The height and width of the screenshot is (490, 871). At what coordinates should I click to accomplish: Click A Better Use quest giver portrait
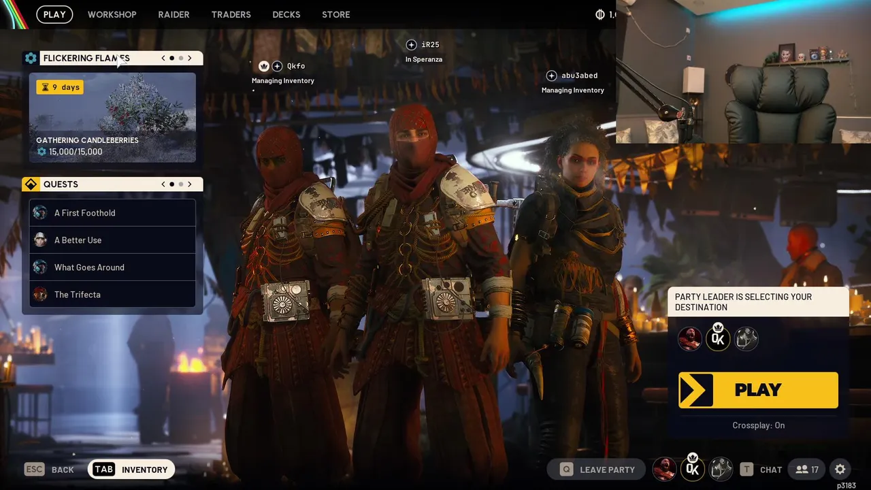pyautogui.click(x=40, y=240)
